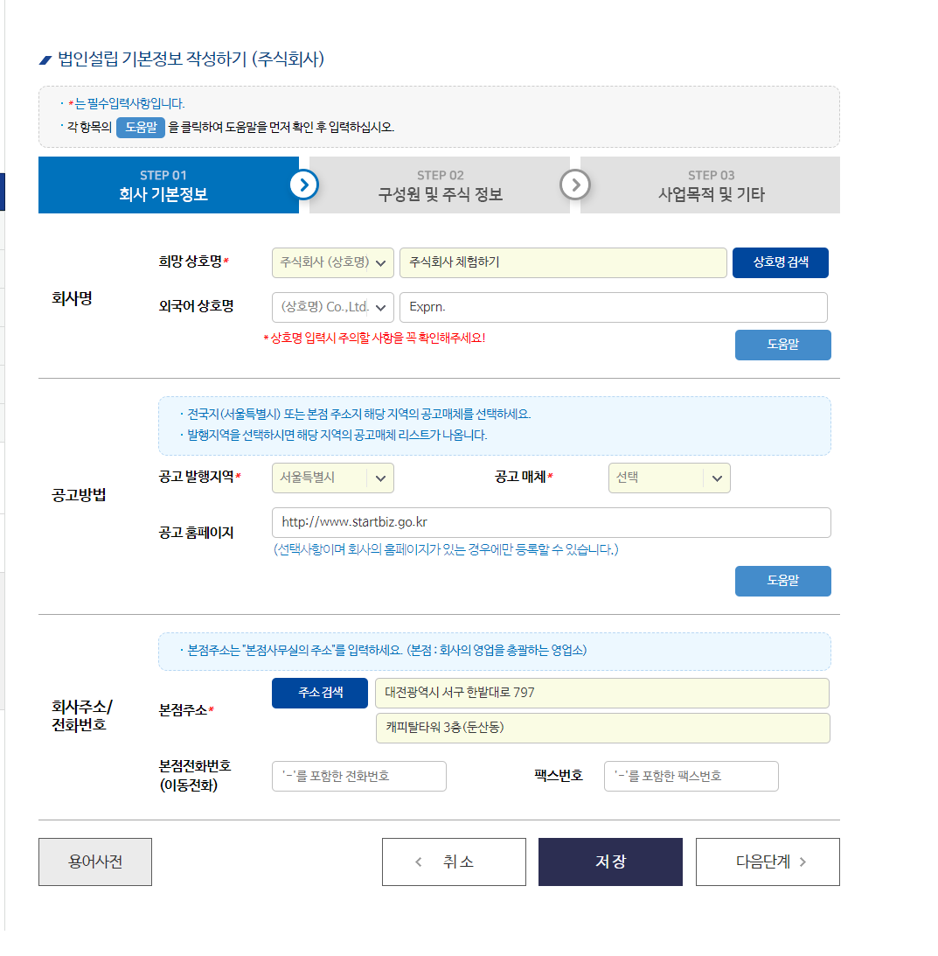Viewport: 938px width, 956px height.
Task: Click the arrow circle icon after STEP 02
Action: pyautogui.click(x=574, y=185)
